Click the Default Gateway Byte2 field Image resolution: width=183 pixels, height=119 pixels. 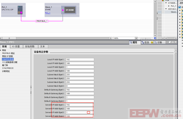coord(80,93)
